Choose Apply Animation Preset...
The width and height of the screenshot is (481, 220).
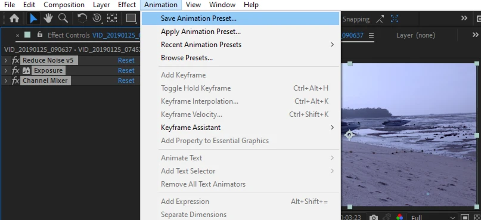click(241, 32)
